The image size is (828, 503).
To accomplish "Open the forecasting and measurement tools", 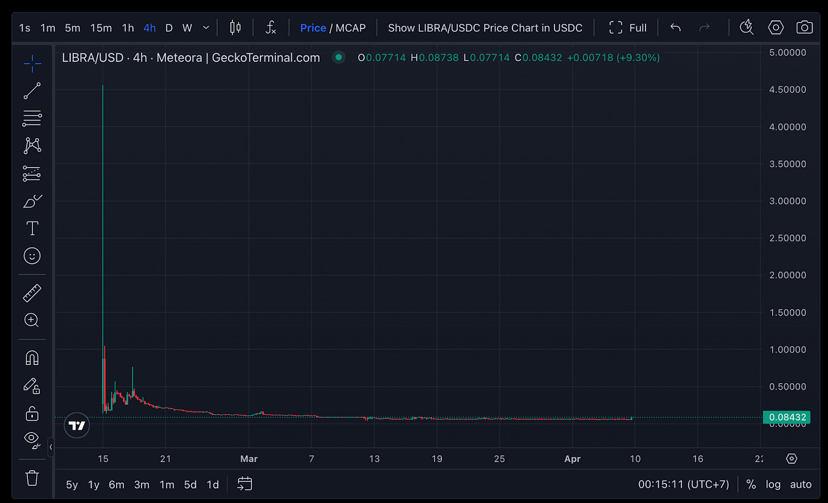I will [32, 173].
